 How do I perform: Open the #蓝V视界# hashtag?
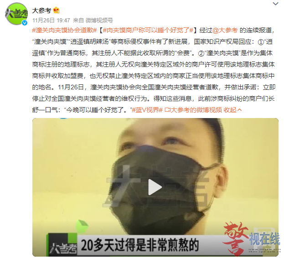click(x=147, y=110)
